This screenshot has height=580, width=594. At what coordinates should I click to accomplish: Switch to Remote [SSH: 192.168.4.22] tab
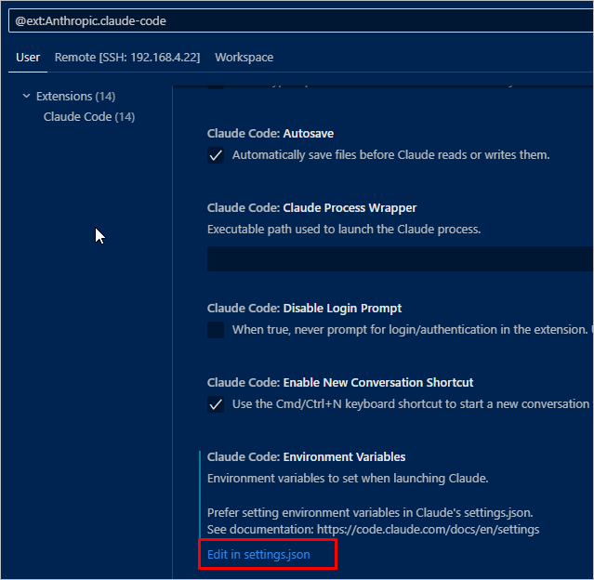pyautogui.click(x=126, y=58)
